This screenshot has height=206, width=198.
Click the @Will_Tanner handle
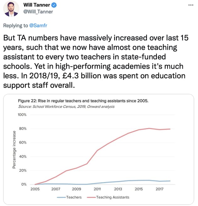[38, 12]
